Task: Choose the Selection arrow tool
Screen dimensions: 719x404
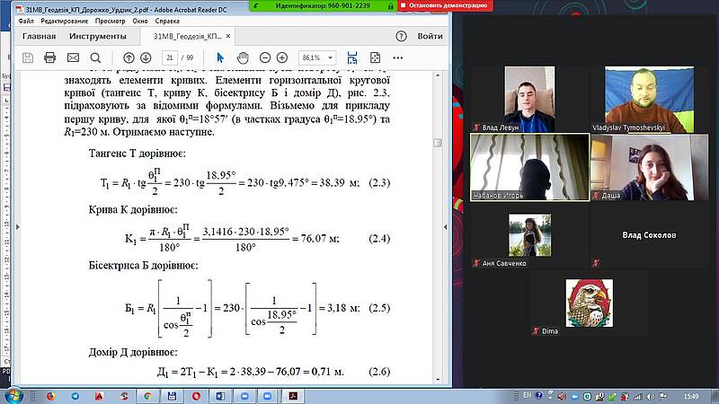Action: pos(220,57)
